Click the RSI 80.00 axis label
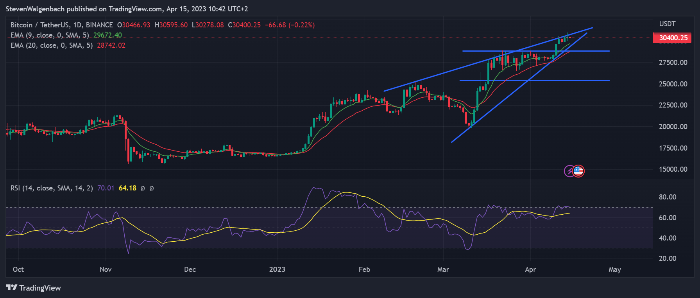The height and width of the screenshot is (298, 700). (x=668, y=197)
